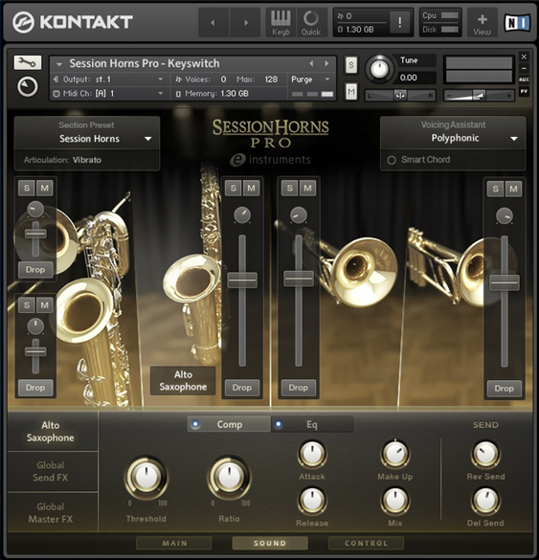Image resolution: width=539 pixels, height=560 pixels.
Task: Adjust the Mix knob
Action: coord(395,501)
